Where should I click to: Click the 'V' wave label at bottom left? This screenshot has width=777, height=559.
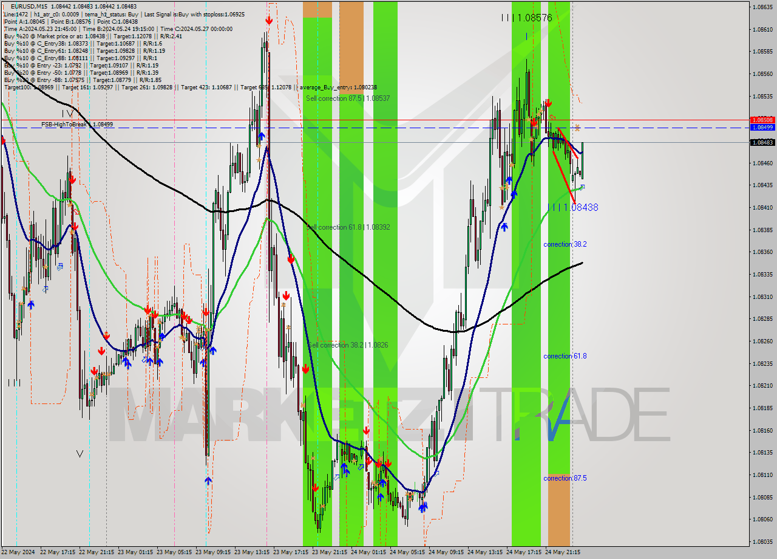tap(80, 453)
